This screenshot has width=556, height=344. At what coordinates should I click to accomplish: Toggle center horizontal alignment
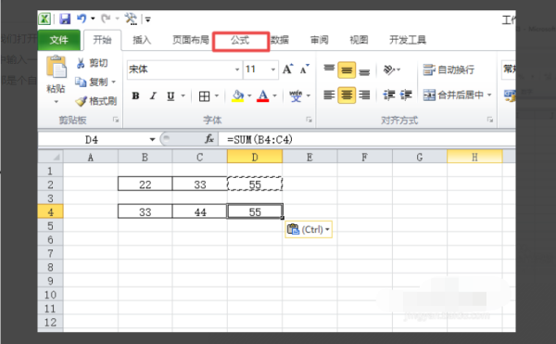pos(347,96)
